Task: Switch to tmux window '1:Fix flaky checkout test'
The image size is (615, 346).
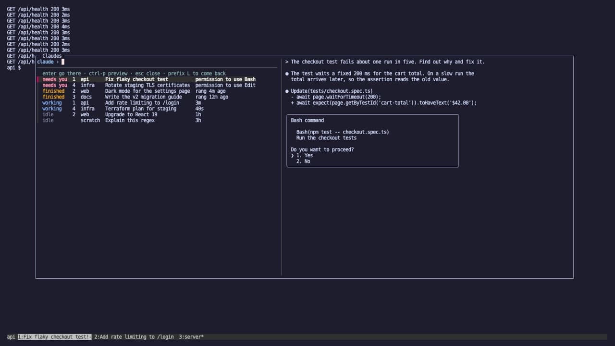Action: [x=55, y=337]
